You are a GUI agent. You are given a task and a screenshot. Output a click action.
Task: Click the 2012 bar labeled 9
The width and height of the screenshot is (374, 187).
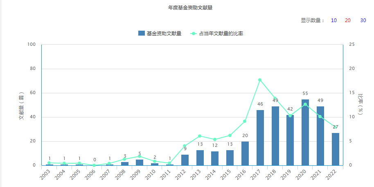(185, 160)
